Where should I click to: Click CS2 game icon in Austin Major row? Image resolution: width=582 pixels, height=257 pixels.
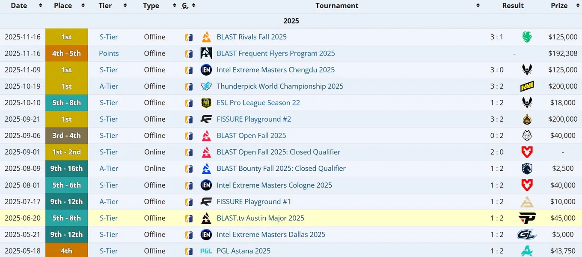(188, 218)
